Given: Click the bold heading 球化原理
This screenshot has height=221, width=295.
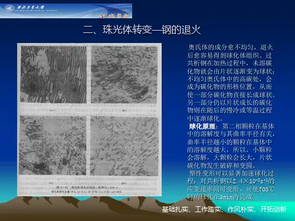Looking at the screenshot, I should 202,126.
